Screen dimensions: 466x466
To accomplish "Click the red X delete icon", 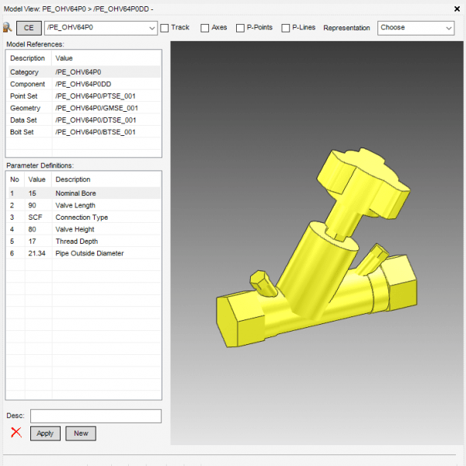I will (16, 433).
